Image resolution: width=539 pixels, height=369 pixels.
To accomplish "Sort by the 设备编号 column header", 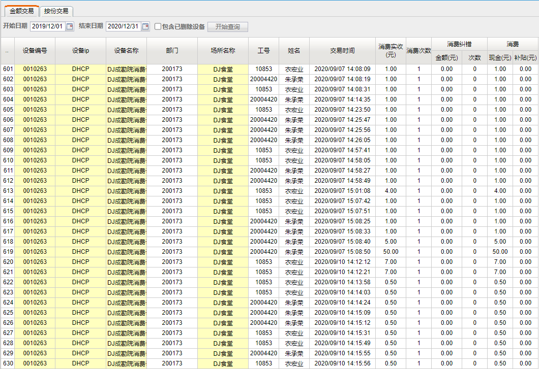I will point(35,51).
